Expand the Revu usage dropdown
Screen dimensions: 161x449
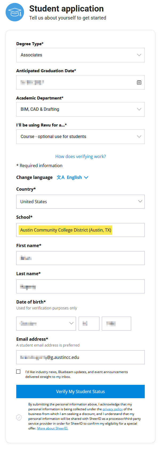(x=80, y=137)
